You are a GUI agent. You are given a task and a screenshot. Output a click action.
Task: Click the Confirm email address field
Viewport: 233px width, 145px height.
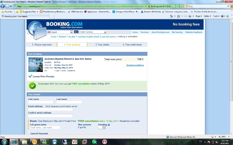click(x=50, y=115)
